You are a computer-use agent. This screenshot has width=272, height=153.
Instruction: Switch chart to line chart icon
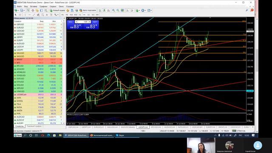109,10
